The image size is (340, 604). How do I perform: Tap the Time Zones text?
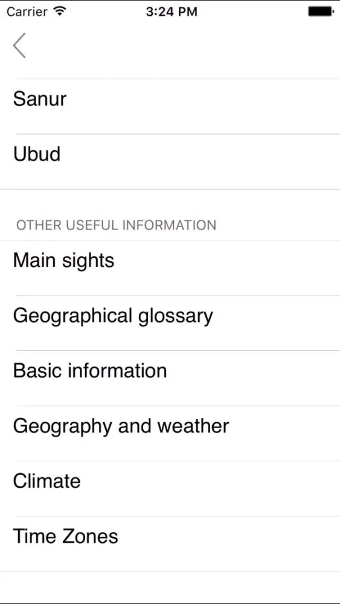pyautogui.click(x=65, y=536)
